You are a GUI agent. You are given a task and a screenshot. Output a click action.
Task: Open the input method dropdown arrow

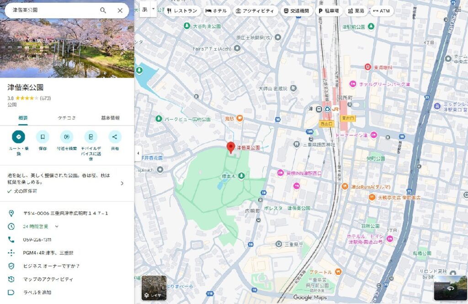coord(154,9)
